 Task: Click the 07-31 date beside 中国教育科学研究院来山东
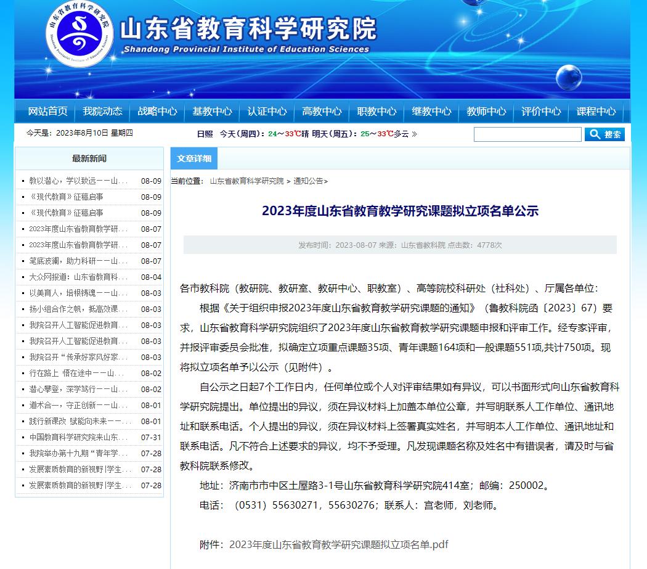point(151,437)
